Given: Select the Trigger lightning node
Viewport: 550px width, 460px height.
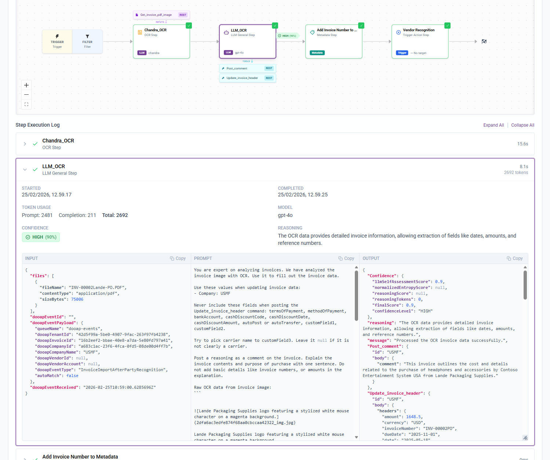Looking at the screenshot, I should click(x=57, y=41).
